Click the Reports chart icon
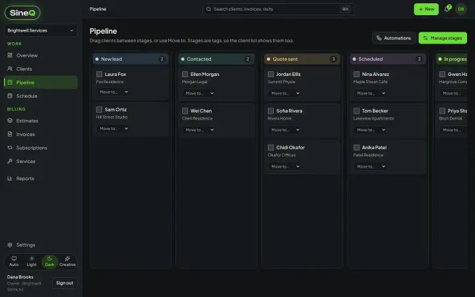 click(10, 178)
